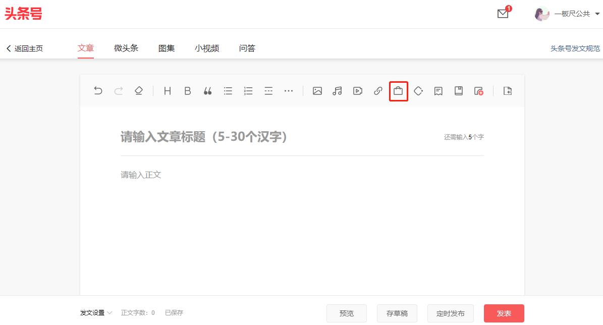The width and height of the screenshot is (603, 325).
Task: Click the red 发表 publish button
Action: (x=504, y=313)
